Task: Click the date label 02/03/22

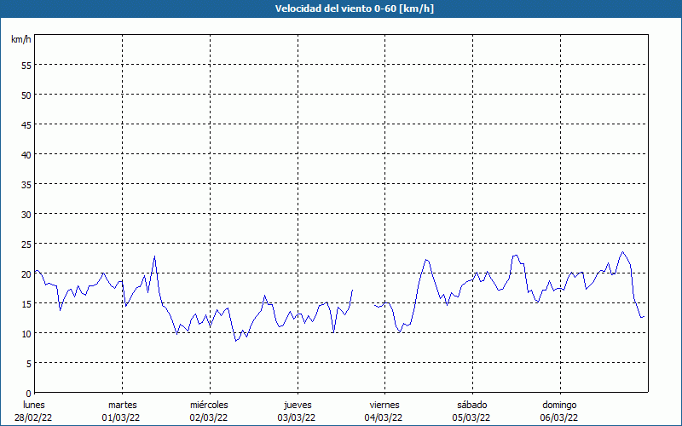Action: 209,417
